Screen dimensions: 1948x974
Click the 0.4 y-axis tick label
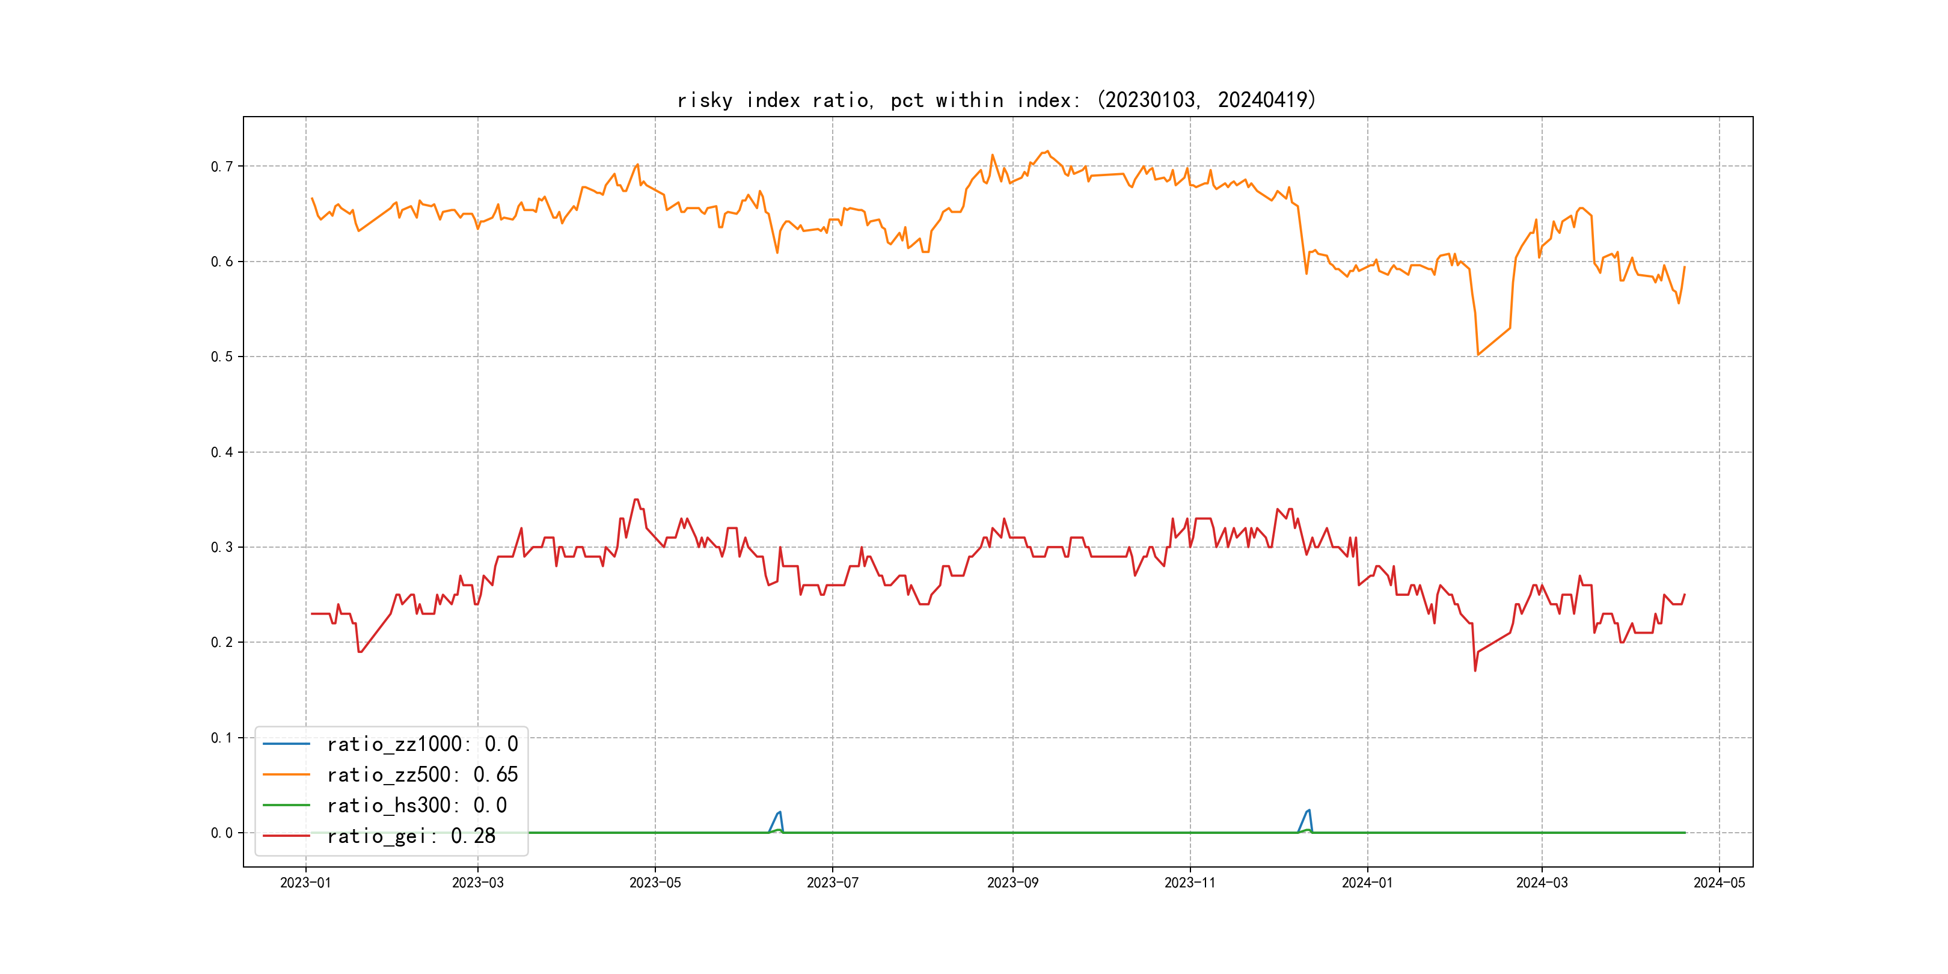[222, 452]
